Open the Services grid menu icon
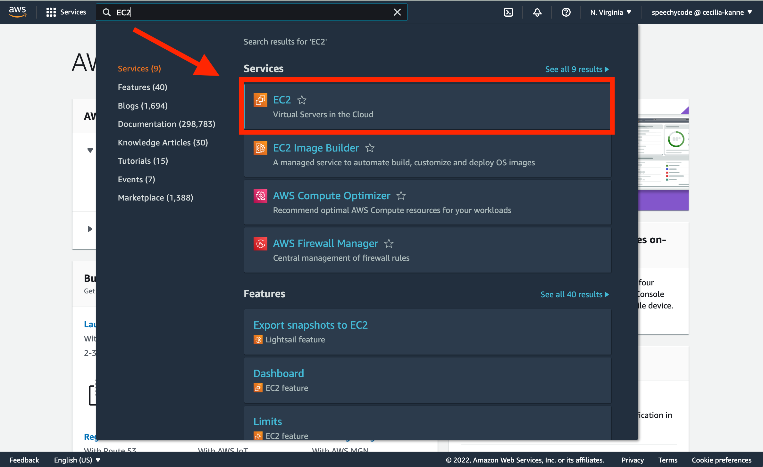The width and height of the screenshot is (763, 467). 51,12
